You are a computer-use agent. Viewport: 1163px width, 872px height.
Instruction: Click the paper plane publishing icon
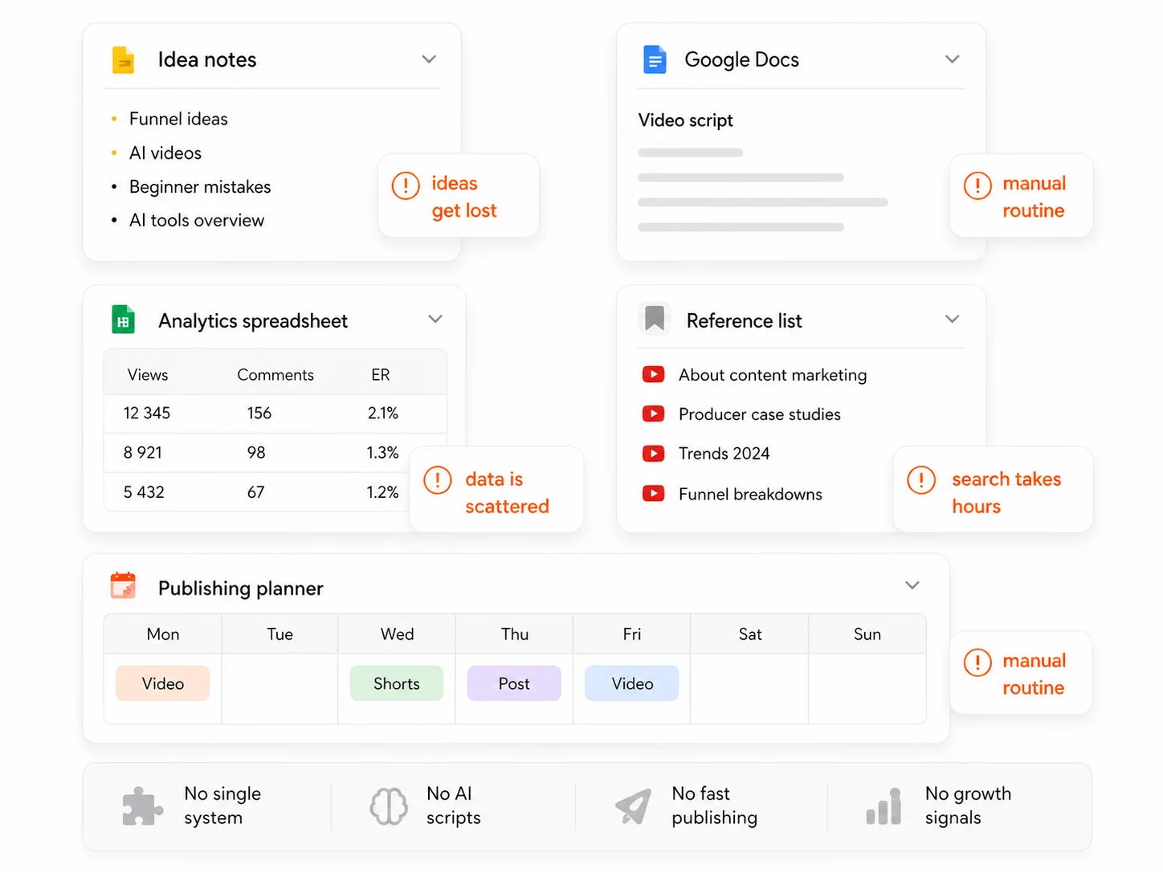(634, 806)
